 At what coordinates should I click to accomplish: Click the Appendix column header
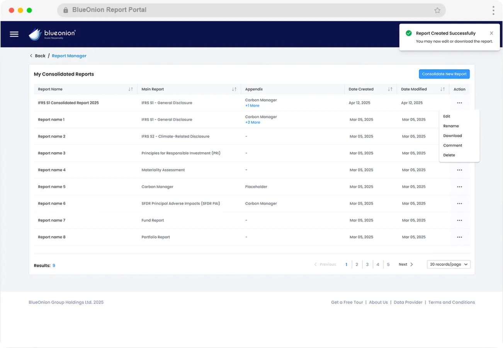[x=254, y=89]
